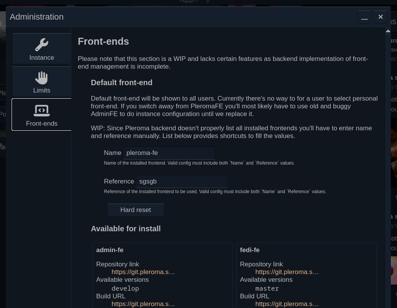This screenshot has width=397, height=308.
Task: Click the fedi-fe card title
Action: 250,250
